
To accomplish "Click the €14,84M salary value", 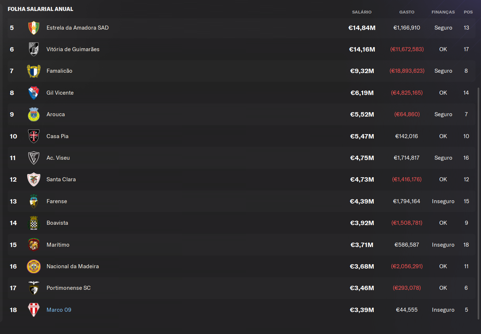I will (x=362, y=28).
